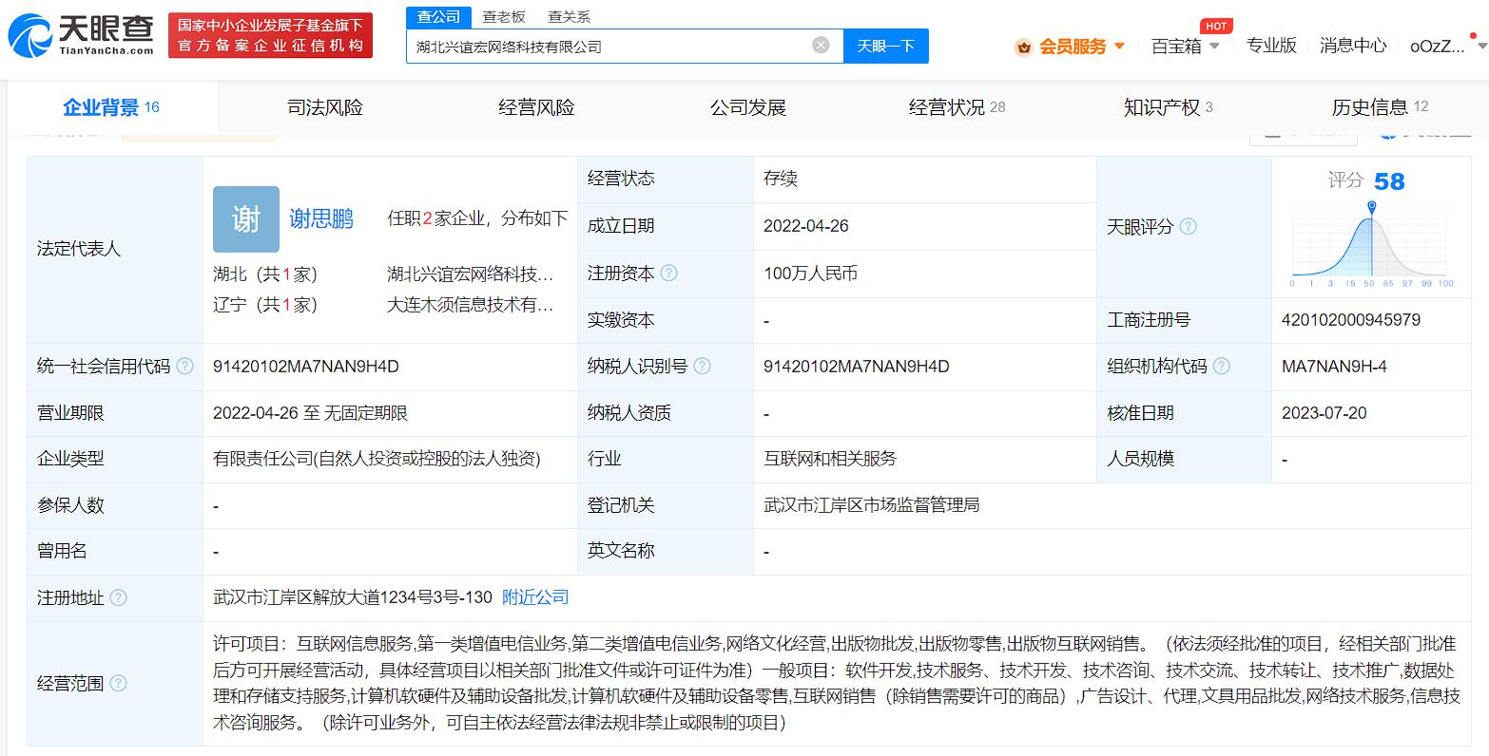This screenshot has width=1489, height=756.
Task: Click the crown icon beside 会员服务
Action: pos(1023,45)
